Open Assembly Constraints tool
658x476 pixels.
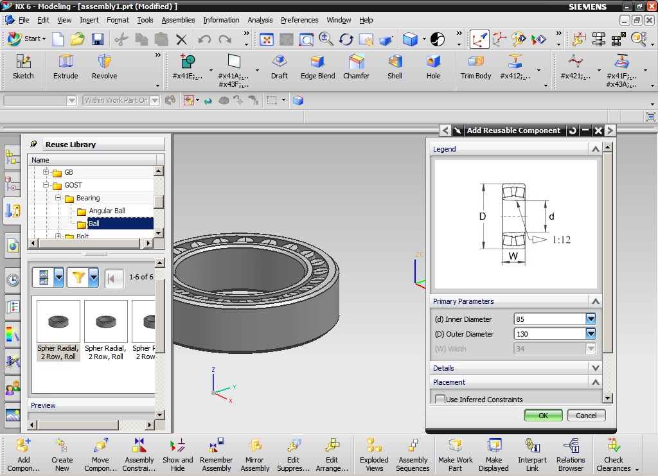point(139,455)
